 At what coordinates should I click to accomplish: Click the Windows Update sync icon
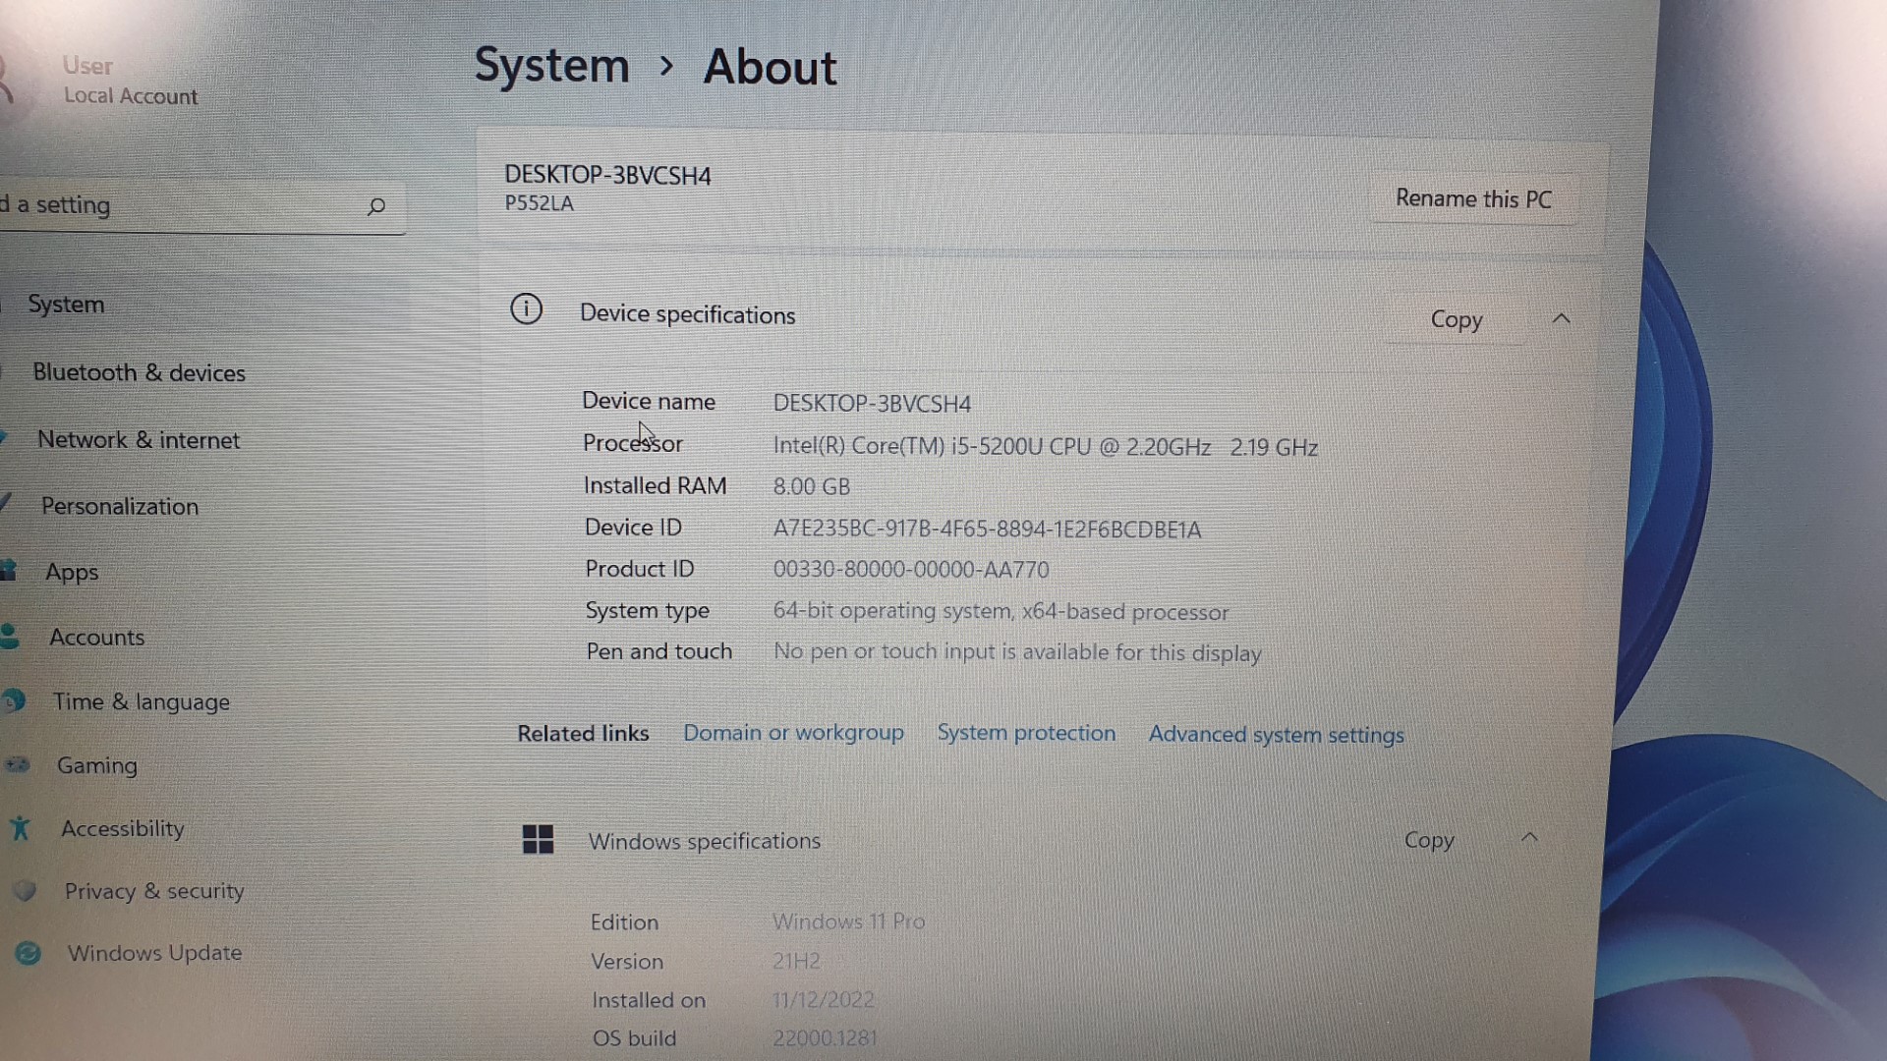(x=29, y=953)
